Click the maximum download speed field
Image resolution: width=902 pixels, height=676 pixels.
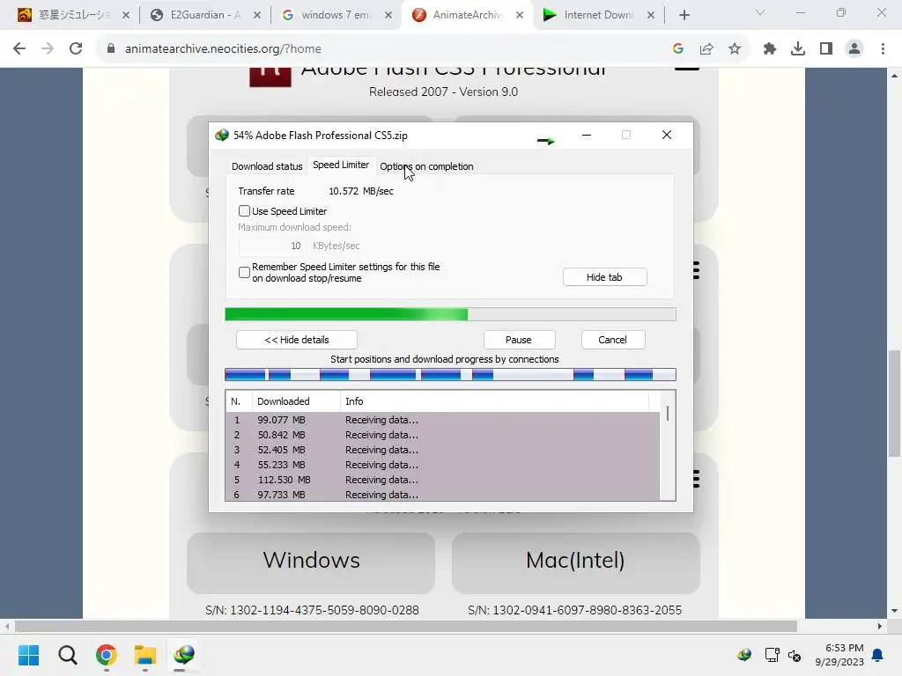(x=272, y=246)
